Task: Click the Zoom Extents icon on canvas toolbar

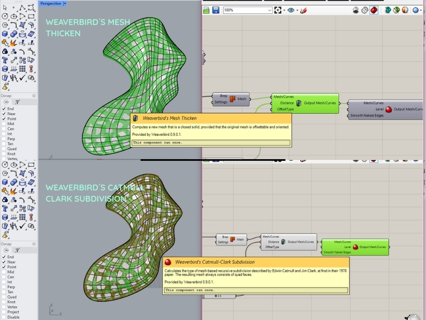Action: 278,10
